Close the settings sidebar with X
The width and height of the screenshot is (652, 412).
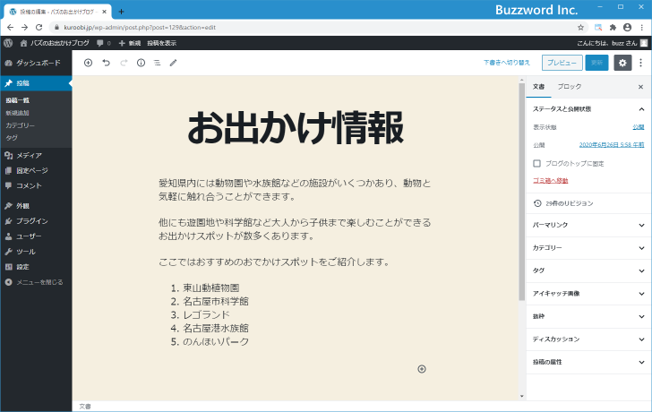640,87
